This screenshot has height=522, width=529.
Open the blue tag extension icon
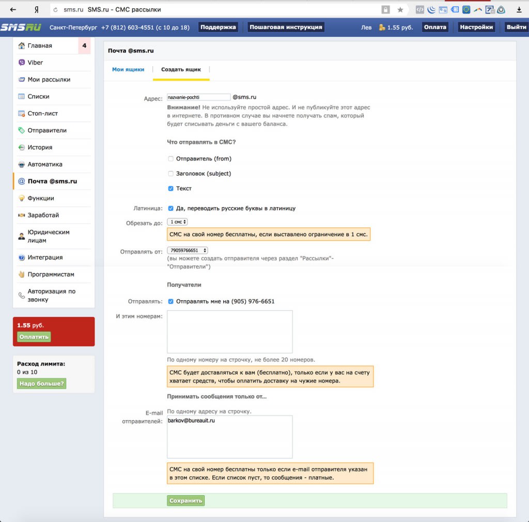coord(455,10)
